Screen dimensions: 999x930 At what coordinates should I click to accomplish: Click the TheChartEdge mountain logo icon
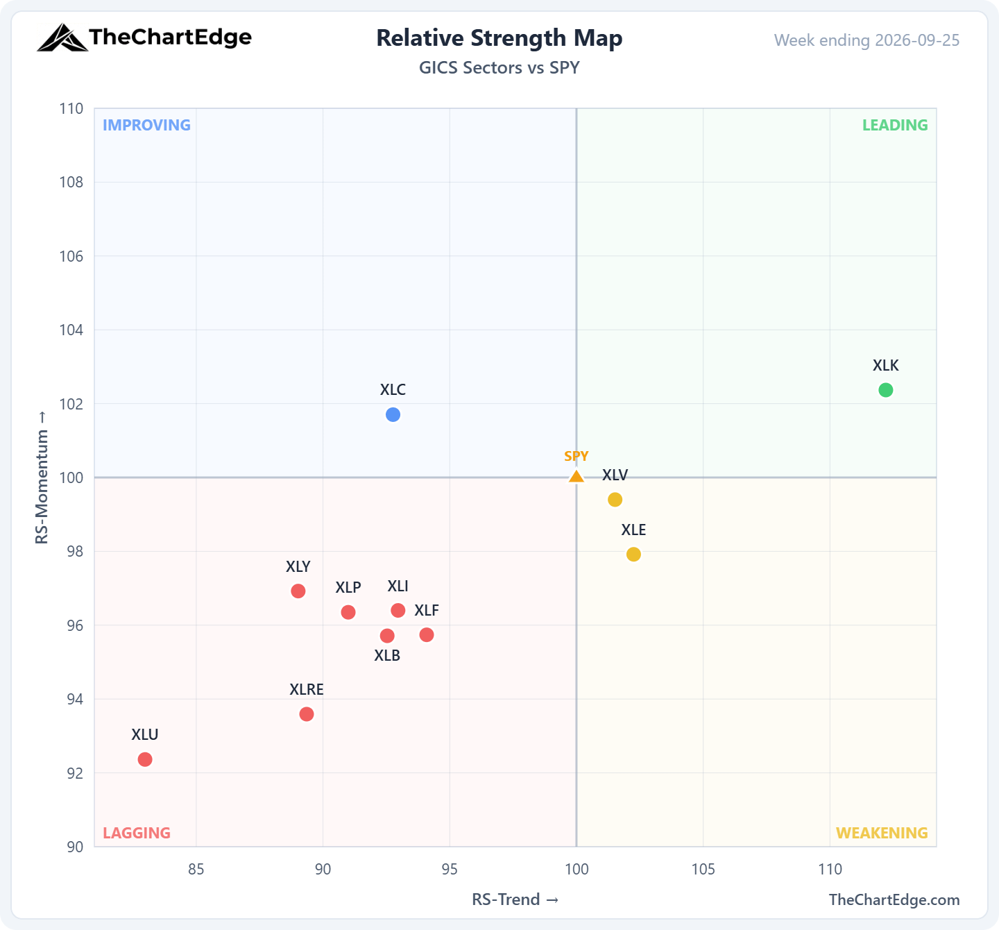62,37
